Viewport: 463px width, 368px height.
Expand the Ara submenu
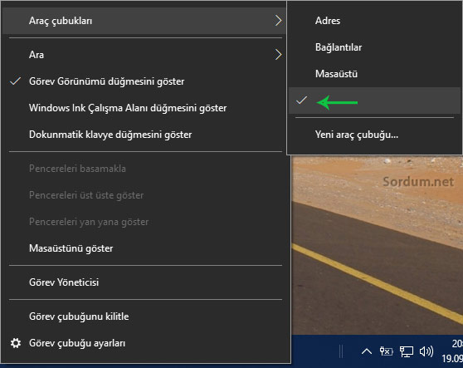point(144,55)
